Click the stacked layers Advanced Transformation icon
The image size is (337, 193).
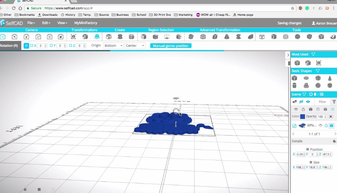191,36
